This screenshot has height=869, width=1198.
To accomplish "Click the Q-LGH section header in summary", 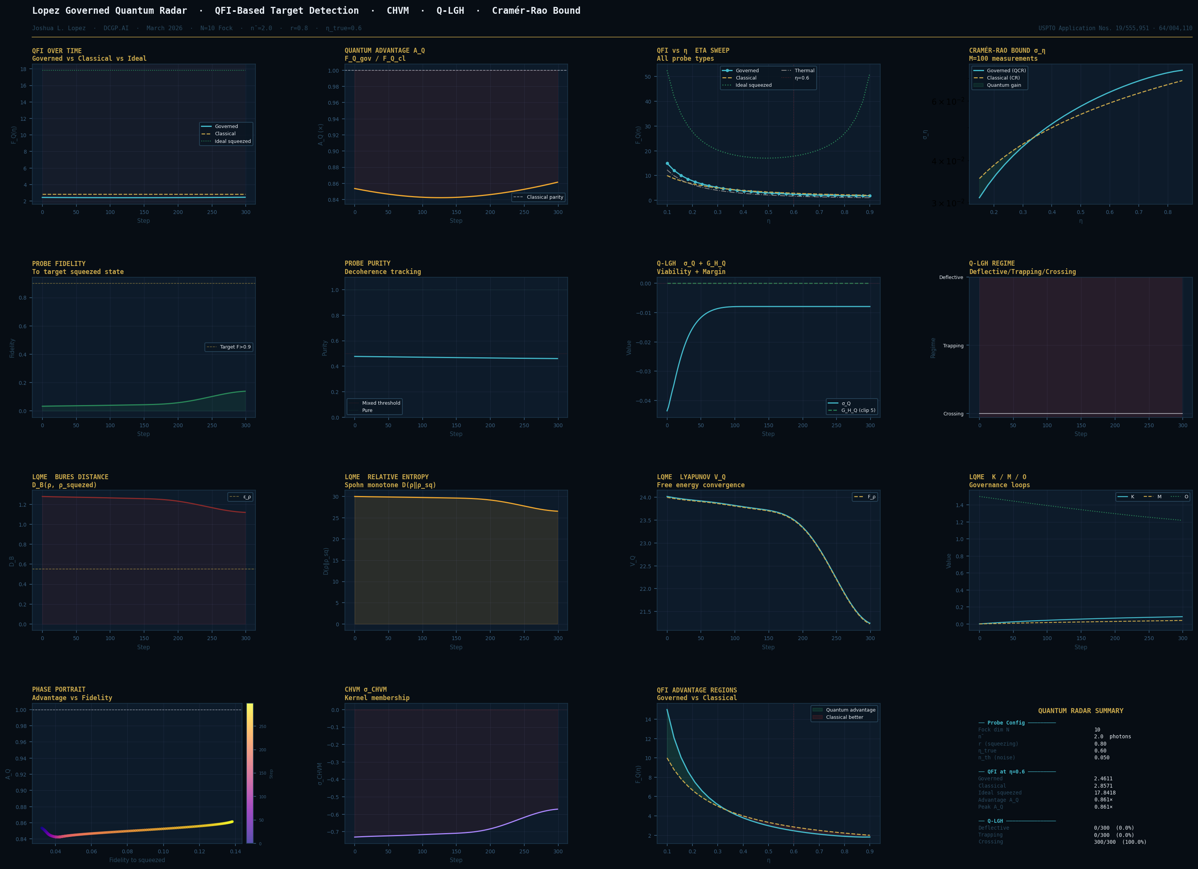I will [x=995, y=821].
